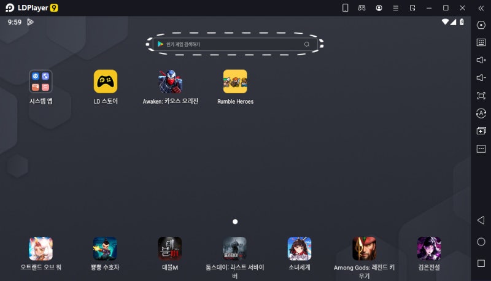Launch 둠스데이: 라스트 서바이버 game
Viewport: 491px width, 281px height.
coord(234,248)
